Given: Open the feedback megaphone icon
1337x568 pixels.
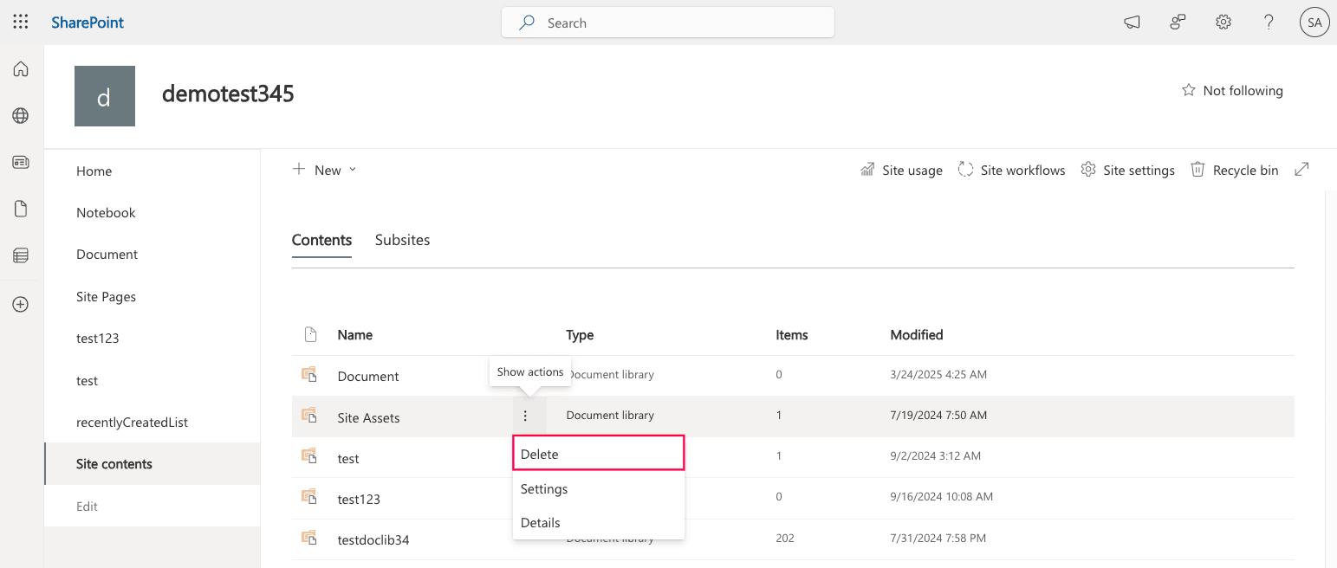Looking at the screenshot, I should [x=1132, y=22].
